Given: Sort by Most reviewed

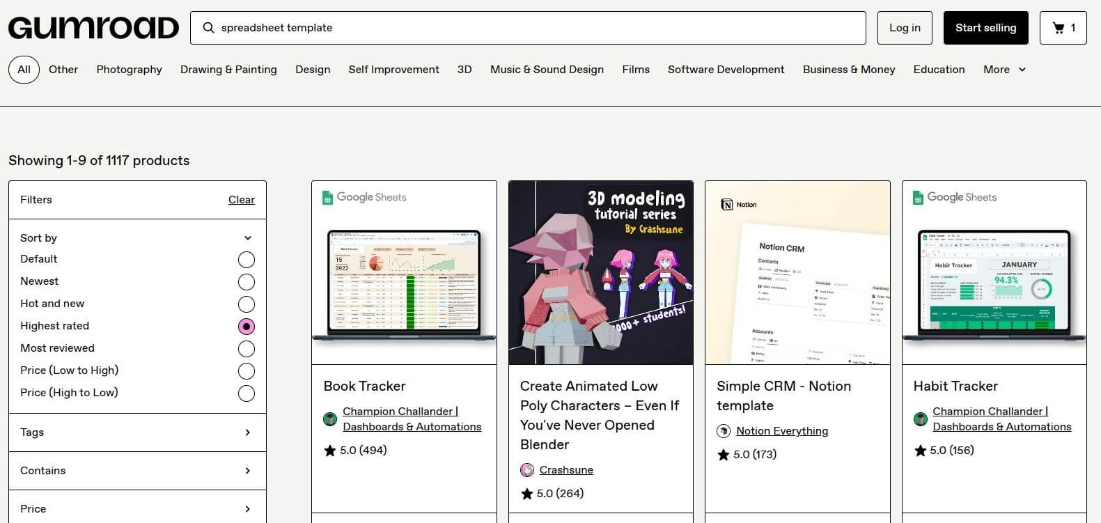Looking at the screenshot, I should coord(247,349).
